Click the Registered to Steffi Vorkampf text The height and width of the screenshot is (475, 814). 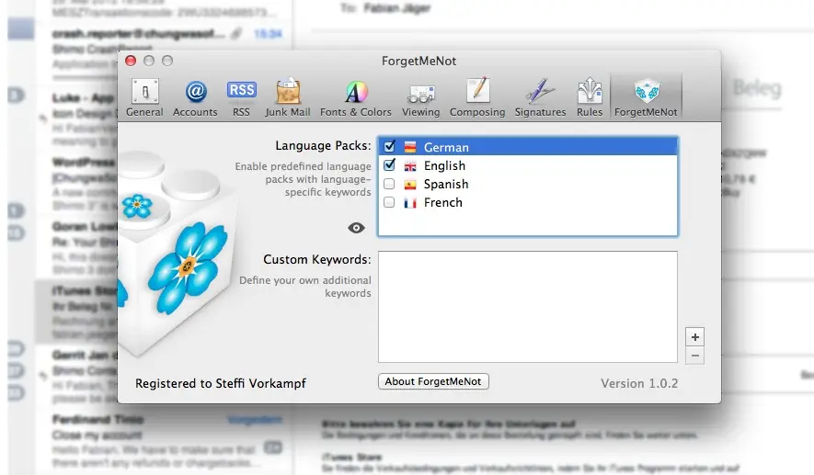[221, 383]
